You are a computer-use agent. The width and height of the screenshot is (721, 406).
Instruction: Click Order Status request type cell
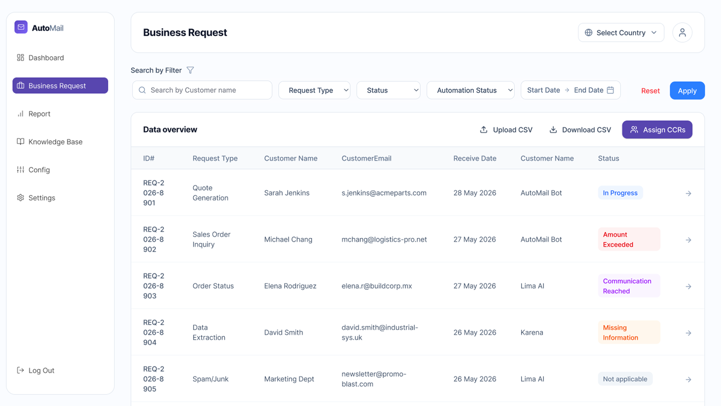tap(213, 286)
